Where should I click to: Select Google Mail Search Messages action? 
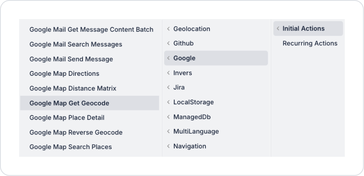[x=76, y=44]
